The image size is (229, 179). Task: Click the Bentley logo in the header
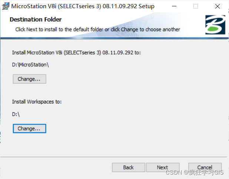pyautogui.click(x=215, y=25)
